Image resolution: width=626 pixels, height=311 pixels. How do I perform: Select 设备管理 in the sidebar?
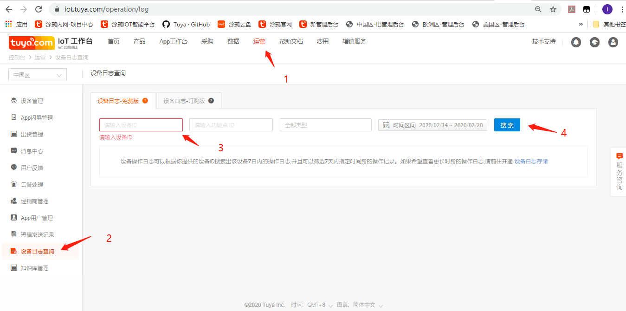coord(32,101)
